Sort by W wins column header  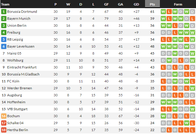point(68,4)
